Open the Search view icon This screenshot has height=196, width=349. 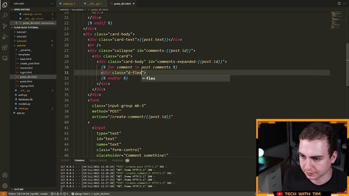(x=5, y=15)
